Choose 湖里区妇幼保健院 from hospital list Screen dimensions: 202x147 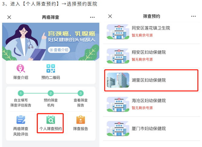151,80
